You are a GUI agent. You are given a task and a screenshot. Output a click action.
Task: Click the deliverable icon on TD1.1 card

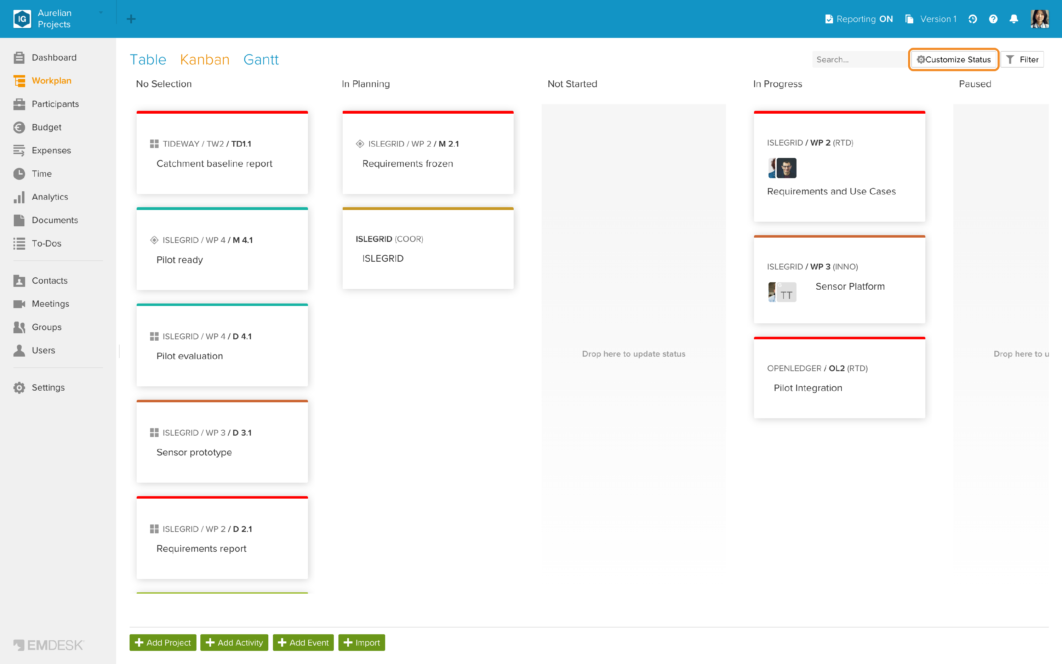pyautogui.click(x=154, y=144)
